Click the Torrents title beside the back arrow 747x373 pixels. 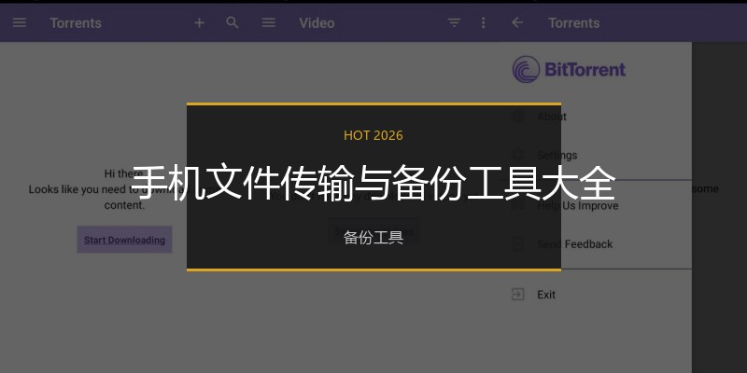pyautogui.click(x=573, y=22)
